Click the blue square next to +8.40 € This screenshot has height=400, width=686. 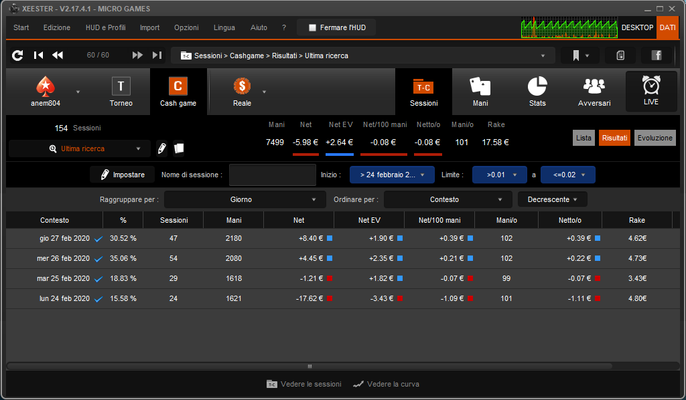(x=330, y=238)
